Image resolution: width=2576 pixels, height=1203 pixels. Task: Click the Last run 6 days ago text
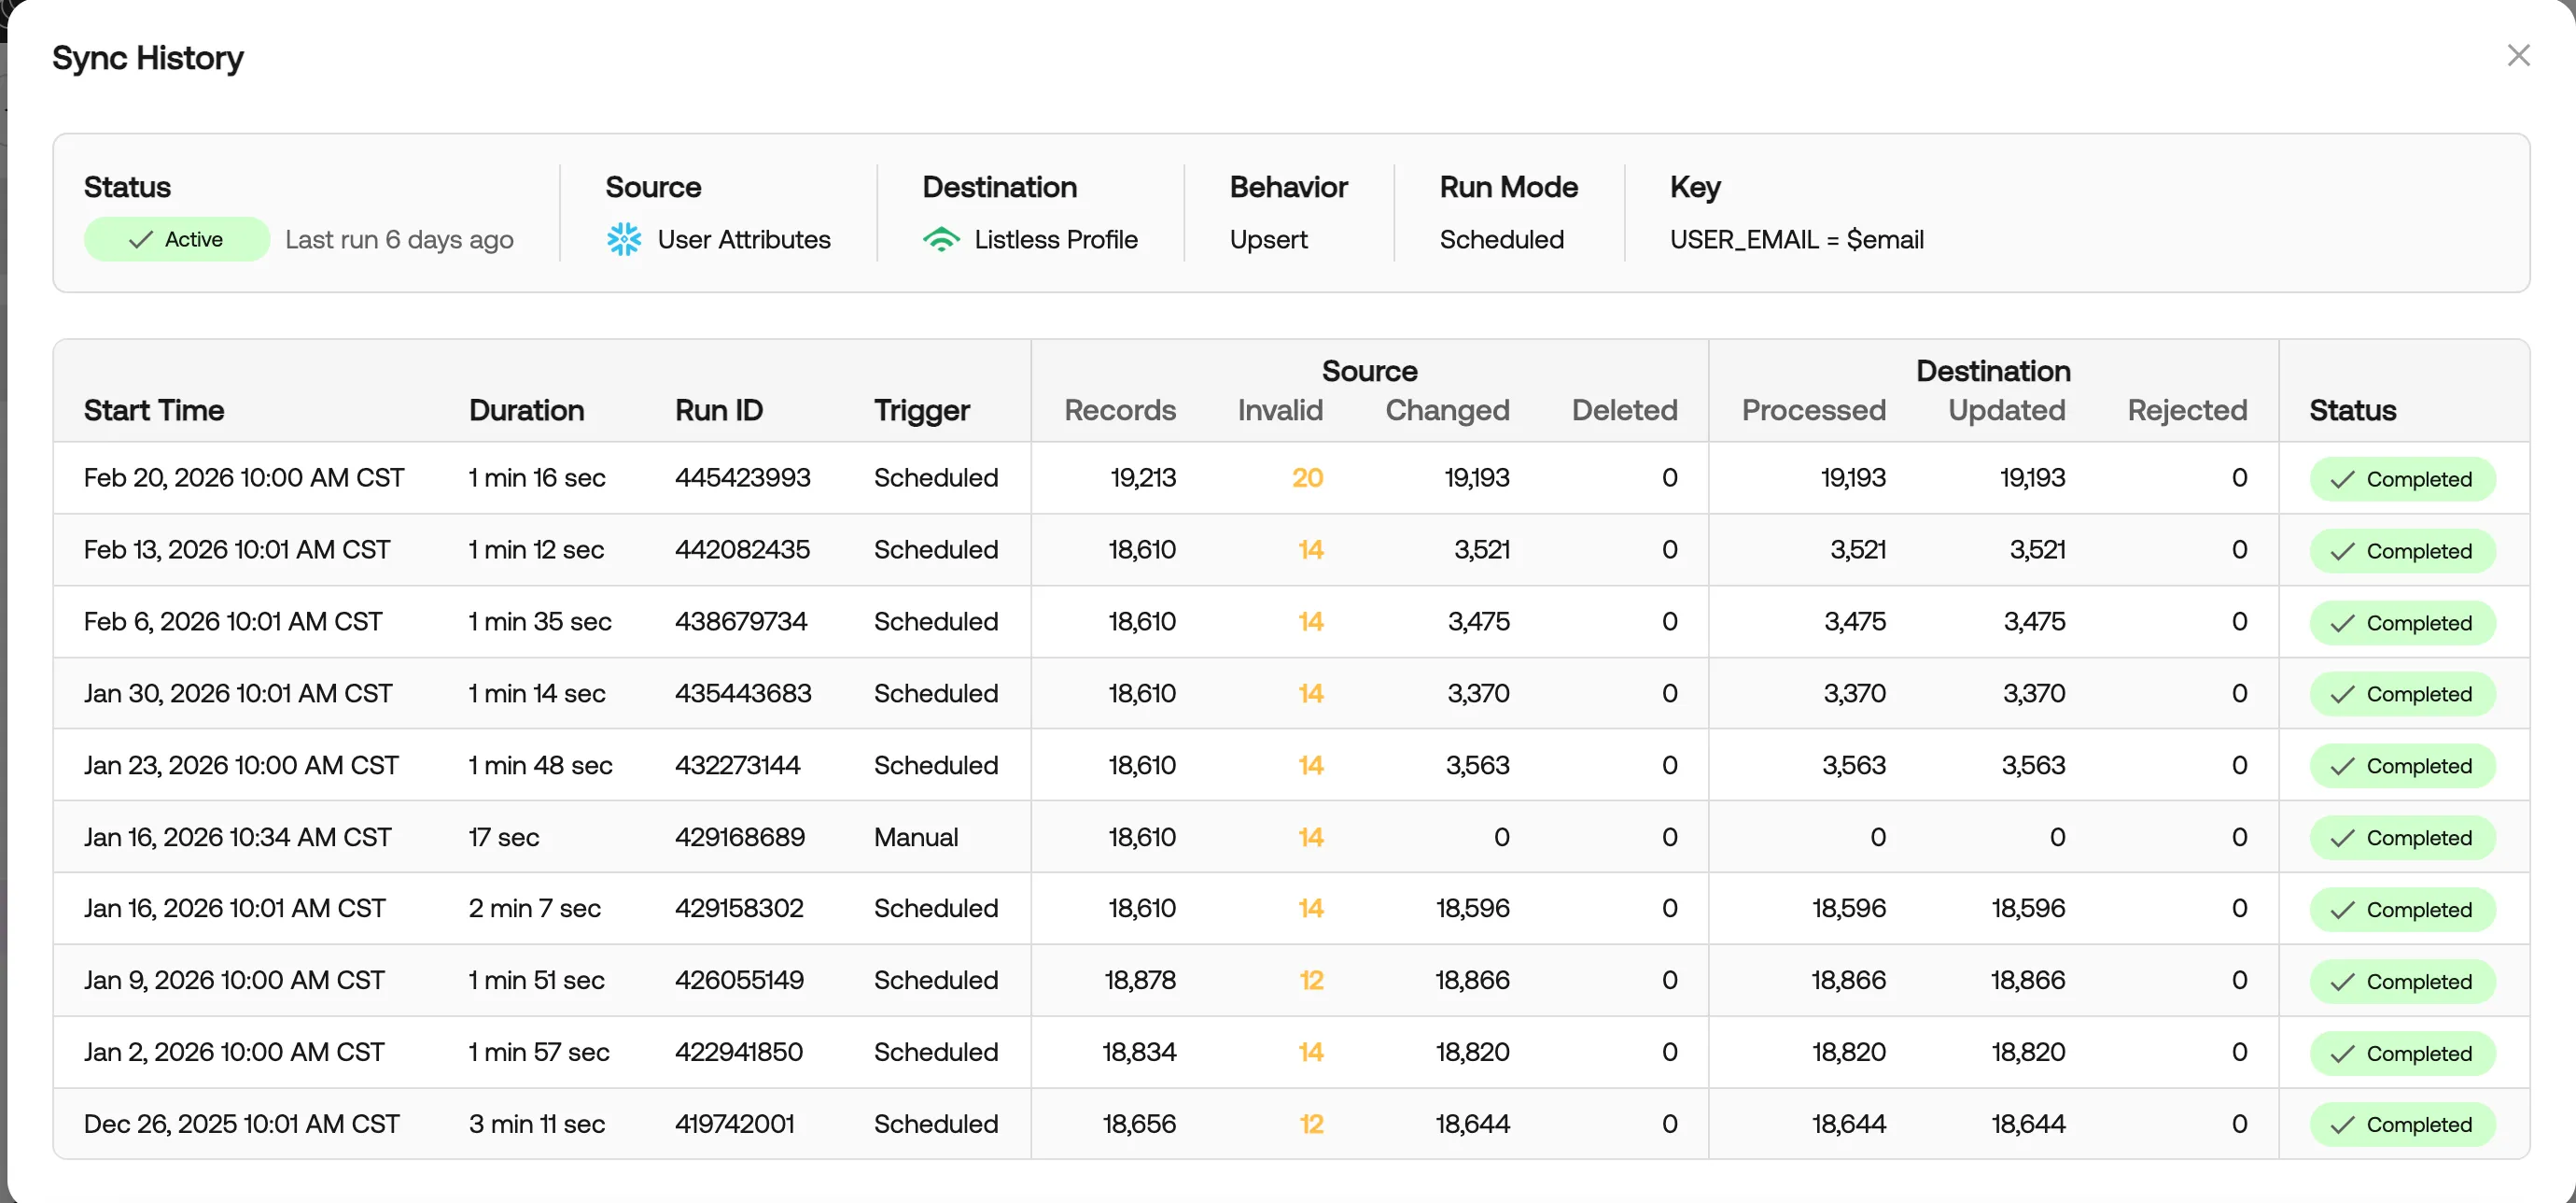pos(399,239)
